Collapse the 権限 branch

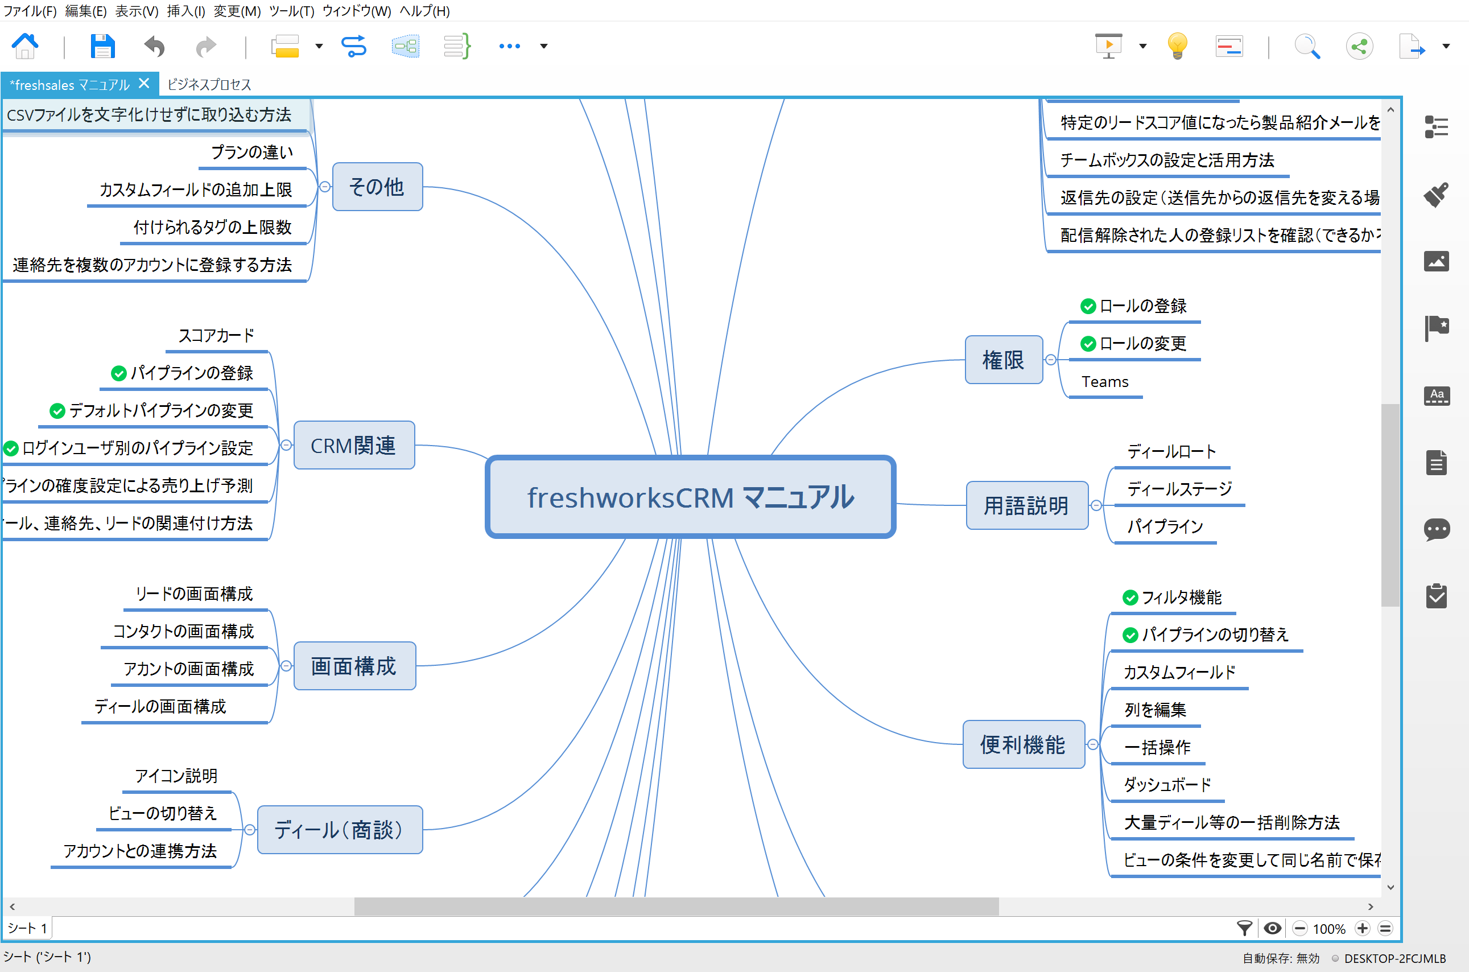[x=1051, y=360]
